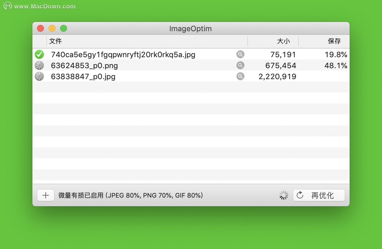Reveal 63838847_p0.jpg using its magnifier icon
The width and height of the screenshot is (382, 249).
pyautogui.click(x=240, y=76)
